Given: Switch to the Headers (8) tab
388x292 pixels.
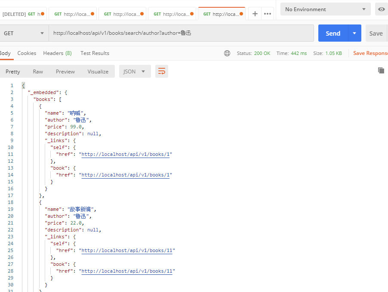Looking at the screenshot, I should pos(57,53).
